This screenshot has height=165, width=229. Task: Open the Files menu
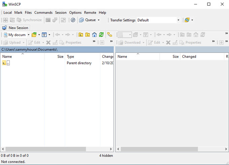click(28, 12)
